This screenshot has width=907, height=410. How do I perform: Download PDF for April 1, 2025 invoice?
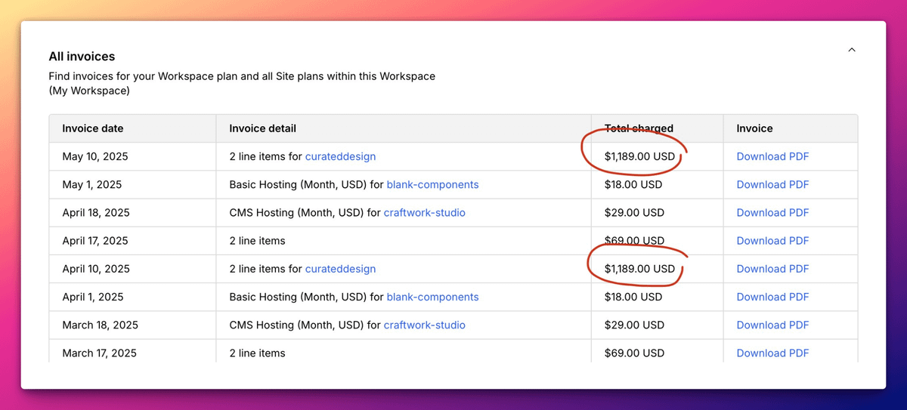click(x=772, y=297)
